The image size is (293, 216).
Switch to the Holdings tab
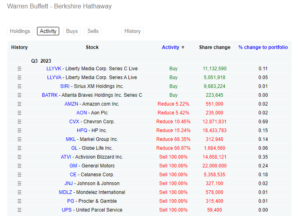[20, 31]
